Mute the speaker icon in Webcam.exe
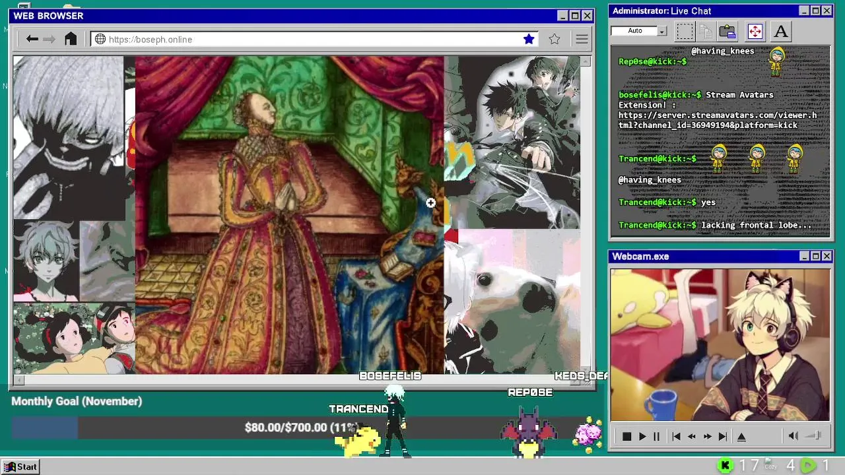 coord(794,435)
